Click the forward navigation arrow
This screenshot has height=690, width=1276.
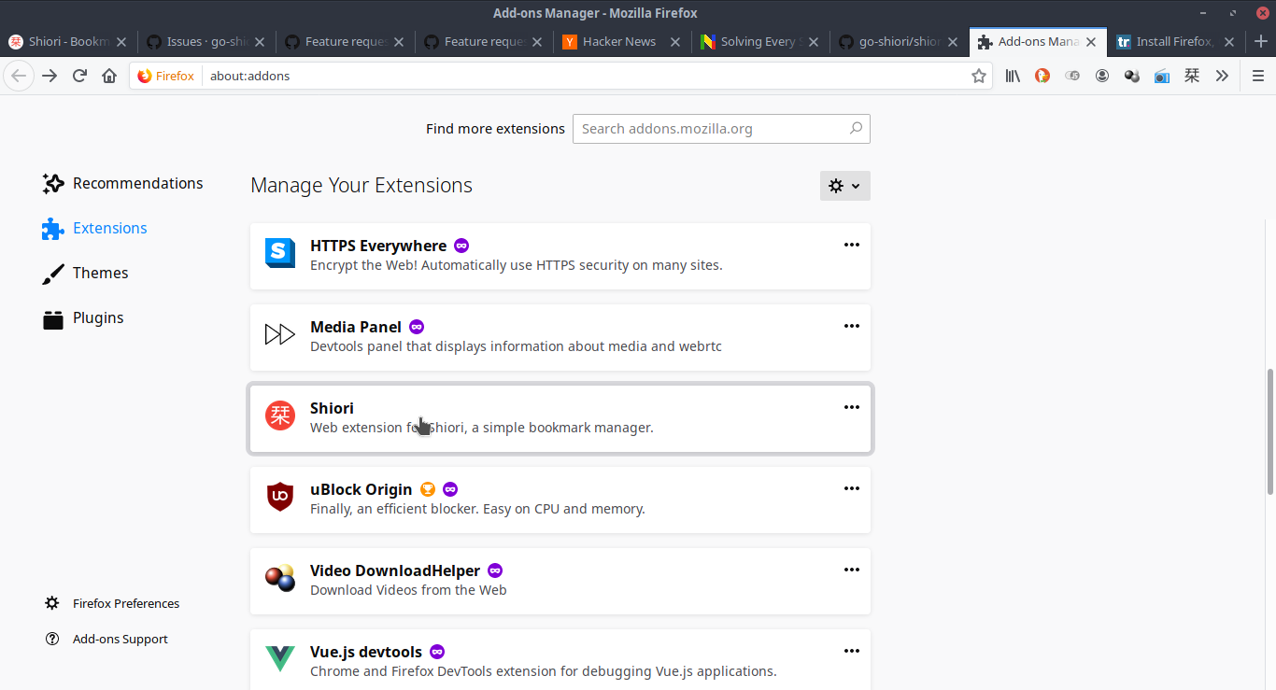point(50,76)
